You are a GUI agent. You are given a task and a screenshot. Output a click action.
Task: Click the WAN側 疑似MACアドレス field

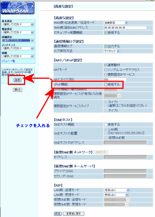coord(125,28)
